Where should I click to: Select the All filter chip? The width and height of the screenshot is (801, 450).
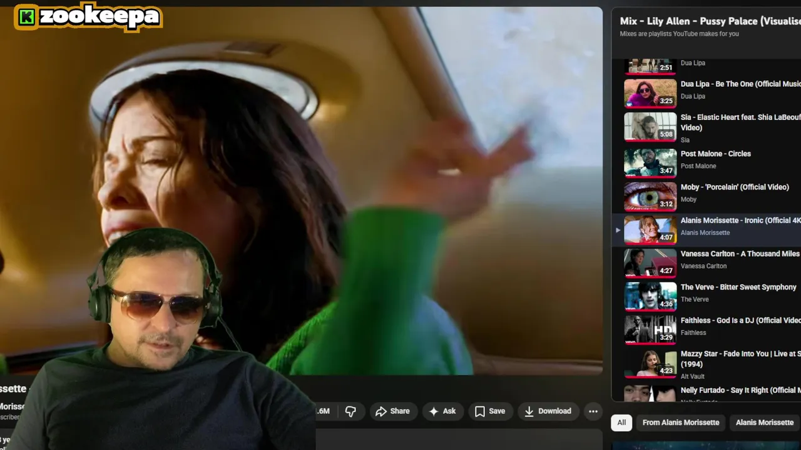click(x=621, y=422)
